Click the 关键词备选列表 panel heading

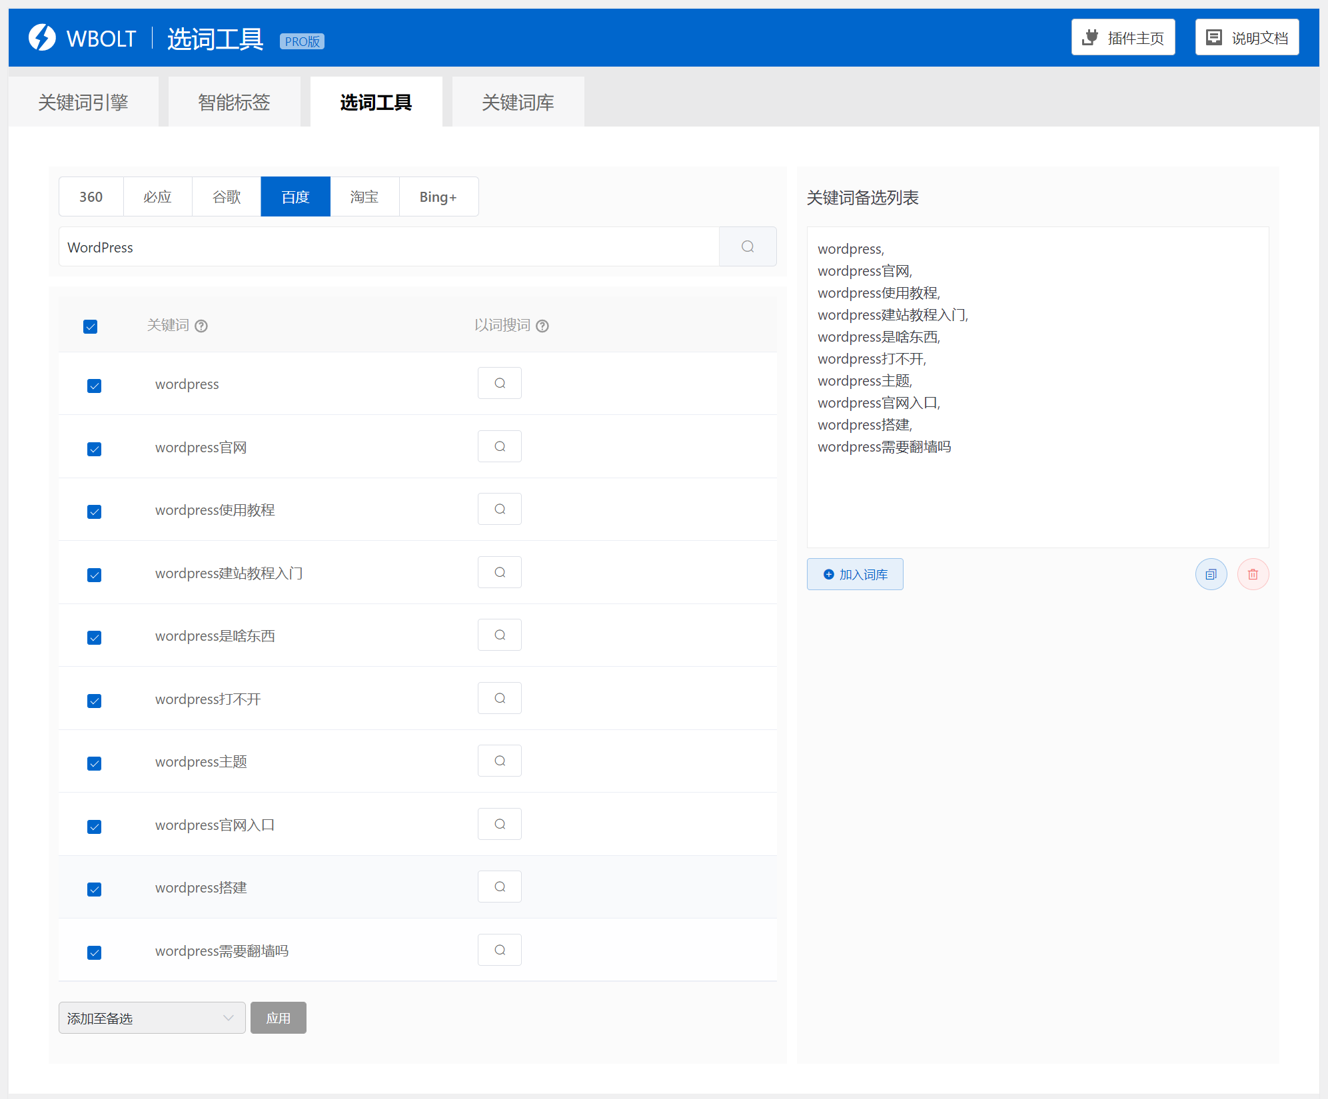click(863, 198)
